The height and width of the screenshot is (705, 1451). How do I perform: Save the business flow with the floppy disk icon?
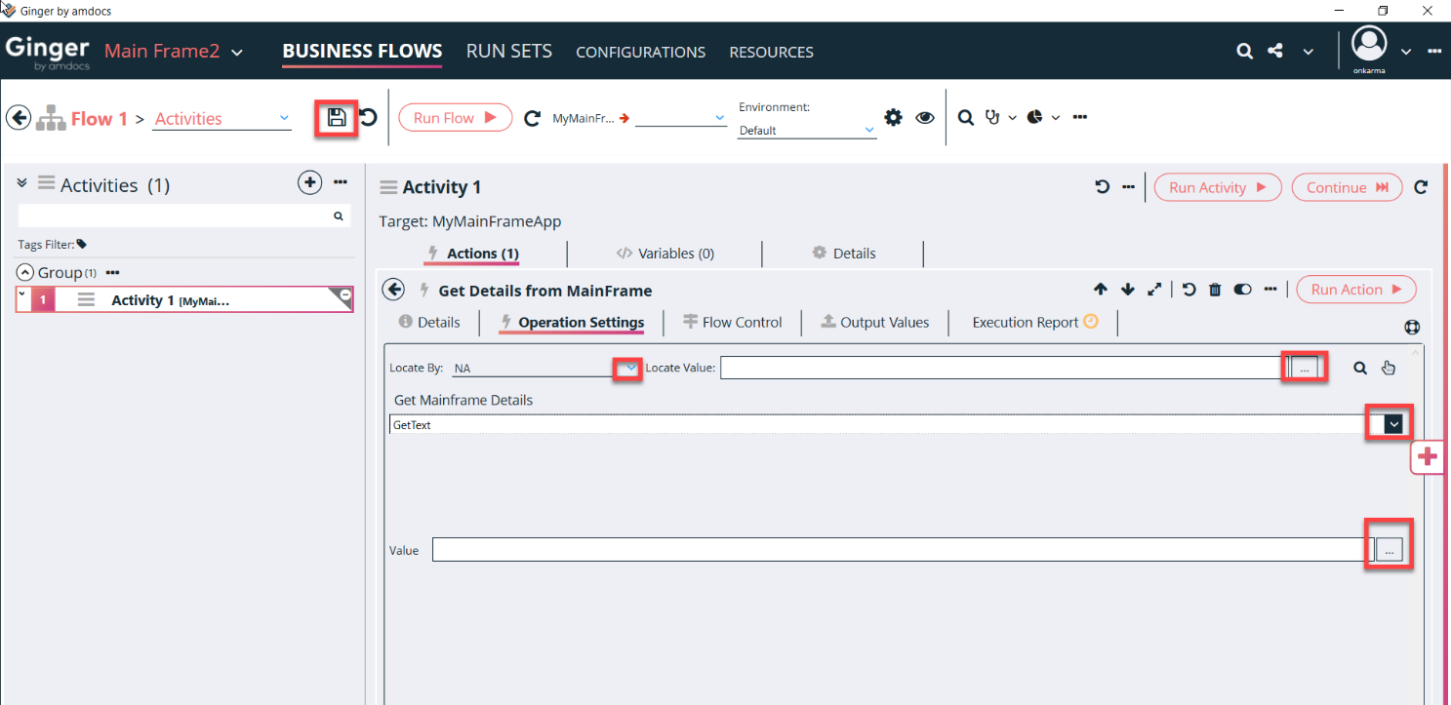pos(337,118)
